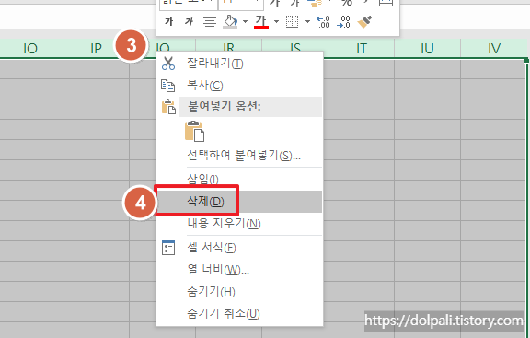This screenshot has width=530, height=338.
Task: Select column header IP
Action: [x=96, y=49]
